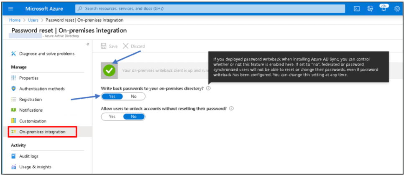The width and height of the screenshot is (404, 175).
Task: Click info icon beside write back passwords
Action: click(x=208, y=88)
